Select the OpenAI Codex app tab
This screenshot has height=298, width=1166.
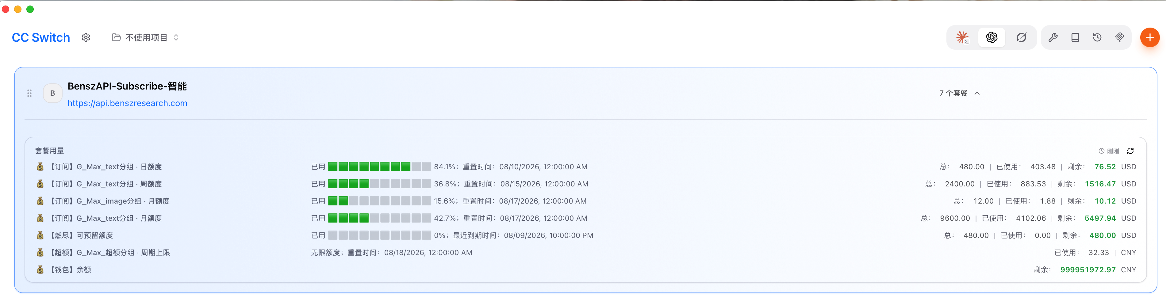991,37
